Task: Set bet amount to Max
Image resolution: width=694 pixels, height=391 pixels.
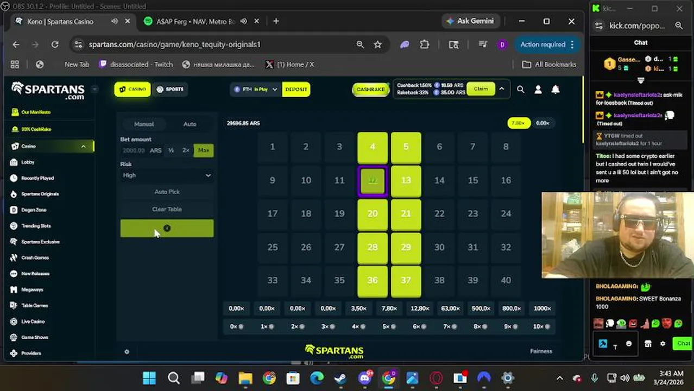Action: pyautogui.click(x=203, y=150)
